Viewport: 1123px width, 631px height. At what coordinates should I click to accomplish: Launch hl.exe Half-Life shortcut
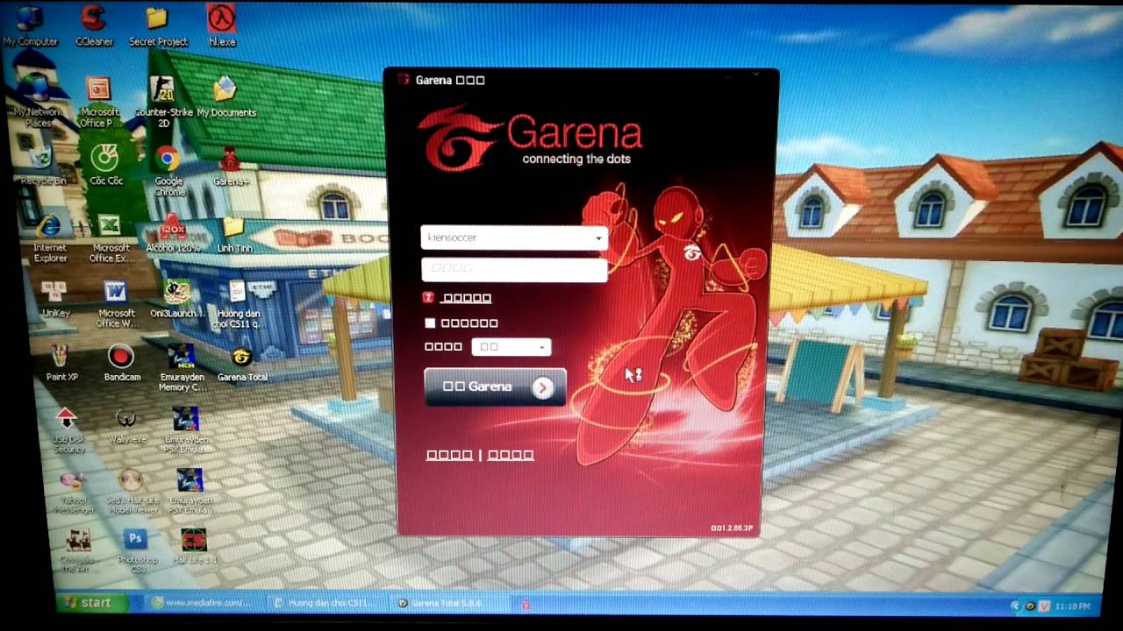(222, 26)
